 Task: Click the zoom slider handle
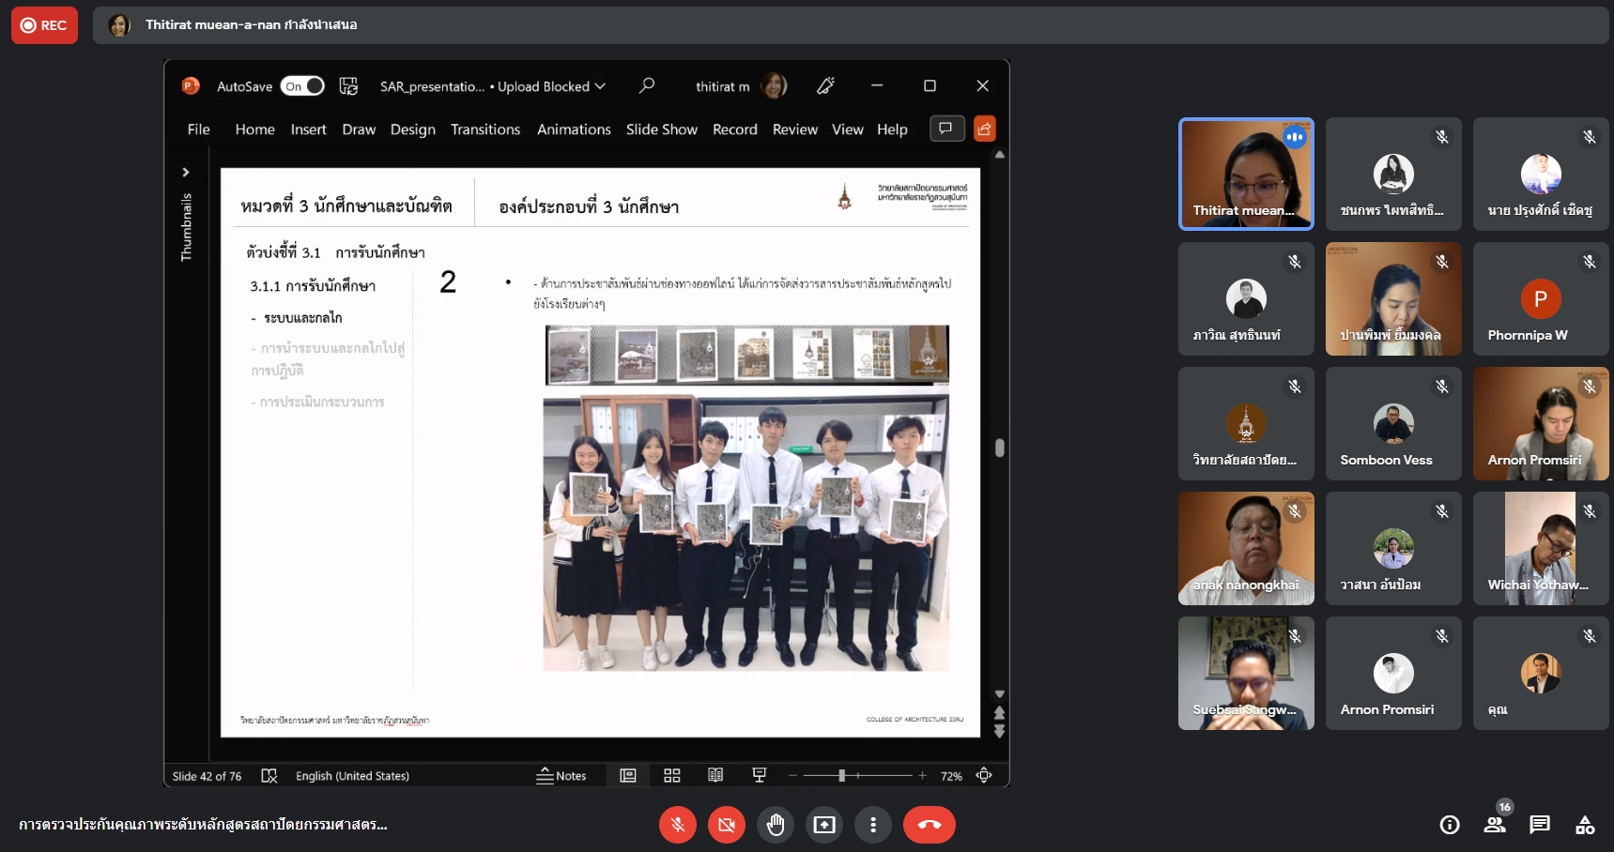[841, 776]
